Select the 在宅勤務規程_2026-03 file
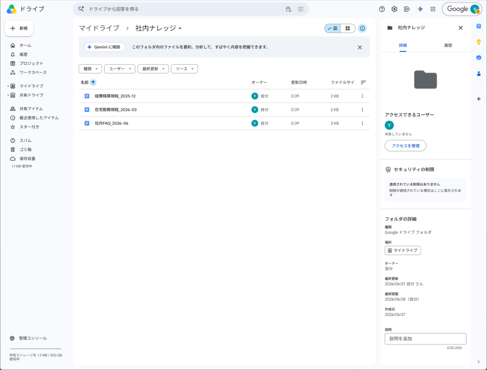Viewport: 487px width, 370px height. [224, 110]
